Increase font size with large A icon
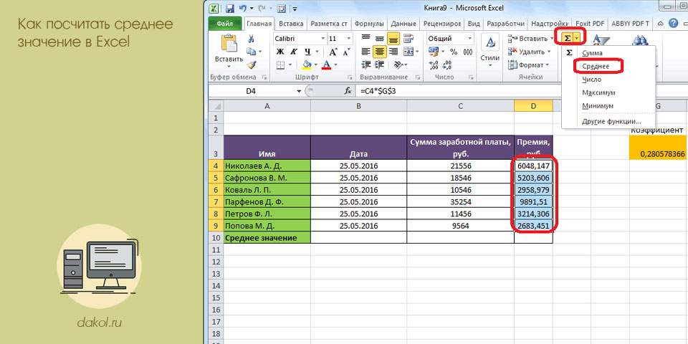 (x=333, y=52)
